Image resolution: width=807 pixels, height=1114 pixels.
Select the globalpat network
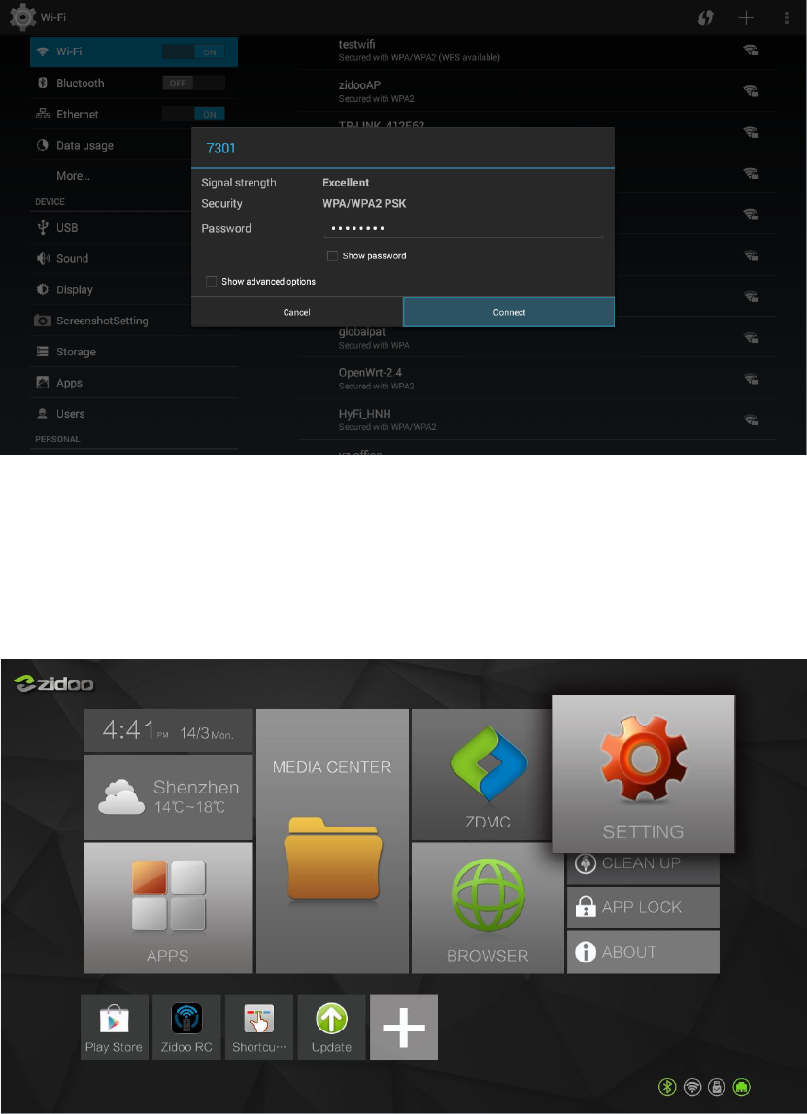537,337
